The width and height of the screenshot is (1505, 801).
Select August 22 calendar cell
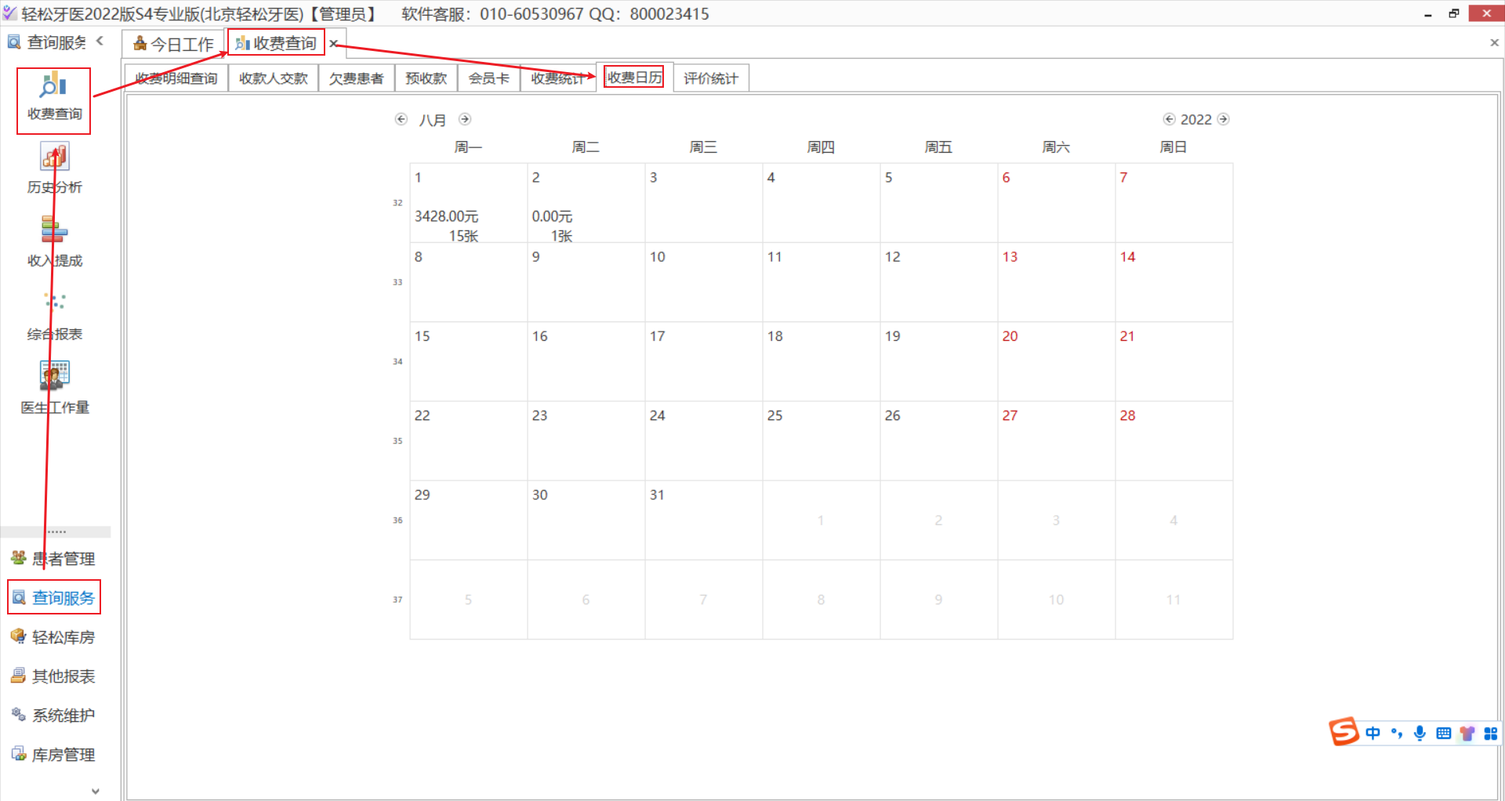click(469, 440)
